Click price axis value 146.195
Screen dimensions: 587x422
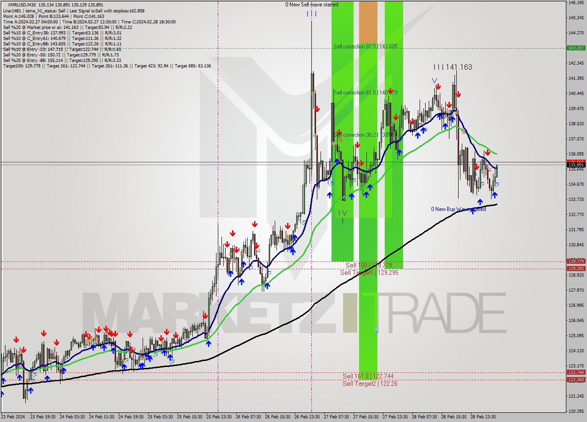[x=576, y=3]
